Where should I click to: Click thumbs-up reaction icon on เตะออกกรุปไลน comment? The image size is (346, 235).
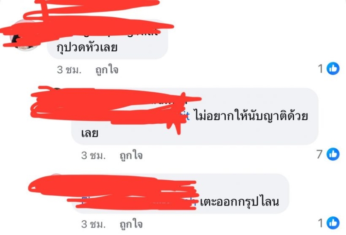pos(333,223)
